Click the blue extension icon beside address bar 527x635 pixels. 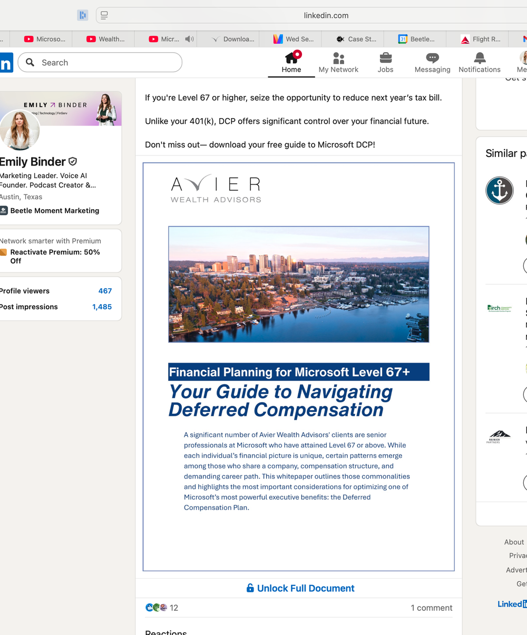[x=83, y=15]
